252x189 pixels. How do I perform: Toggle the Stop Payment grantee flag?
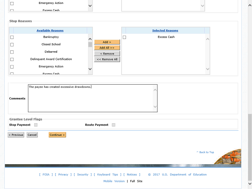(36, 125)
